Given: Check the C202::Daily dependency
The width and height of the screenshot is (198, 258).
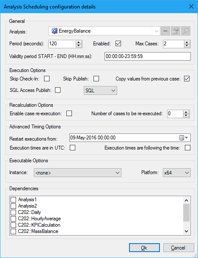Looking at the screenshot, I should tap(13, 212).
